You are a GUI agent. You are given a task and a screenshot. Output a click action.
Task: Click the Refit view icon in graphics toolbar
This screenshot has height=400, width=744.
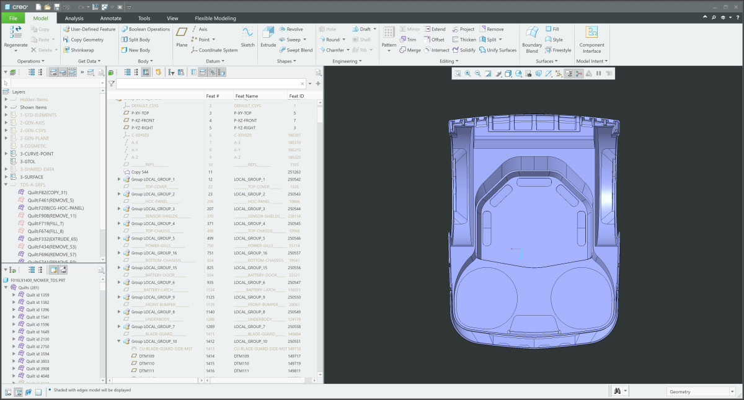(458, 74)
